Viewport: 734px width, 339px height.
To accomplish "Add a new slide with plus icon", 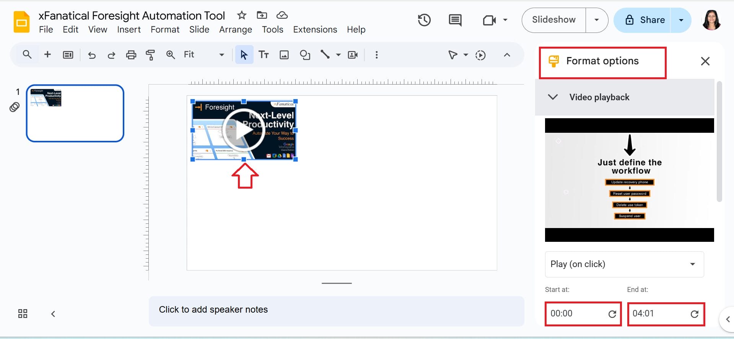I will pos(47,55).
